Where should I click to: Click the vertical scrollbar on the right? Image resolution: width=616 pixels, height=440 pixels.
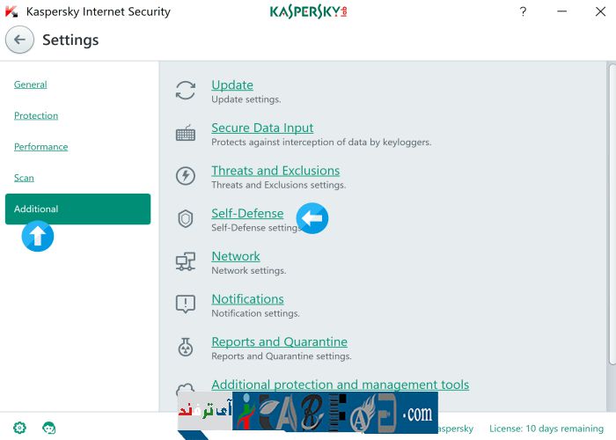pyautogui.click(x=612, y=211)
